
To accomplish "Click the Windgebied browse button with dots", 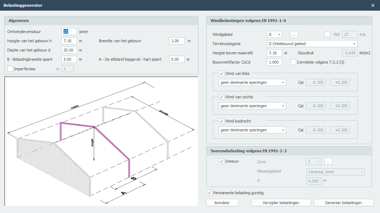I will click(x=294, y=34).
